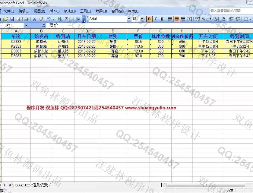Open the 格式(O) menu

(70, 11)
